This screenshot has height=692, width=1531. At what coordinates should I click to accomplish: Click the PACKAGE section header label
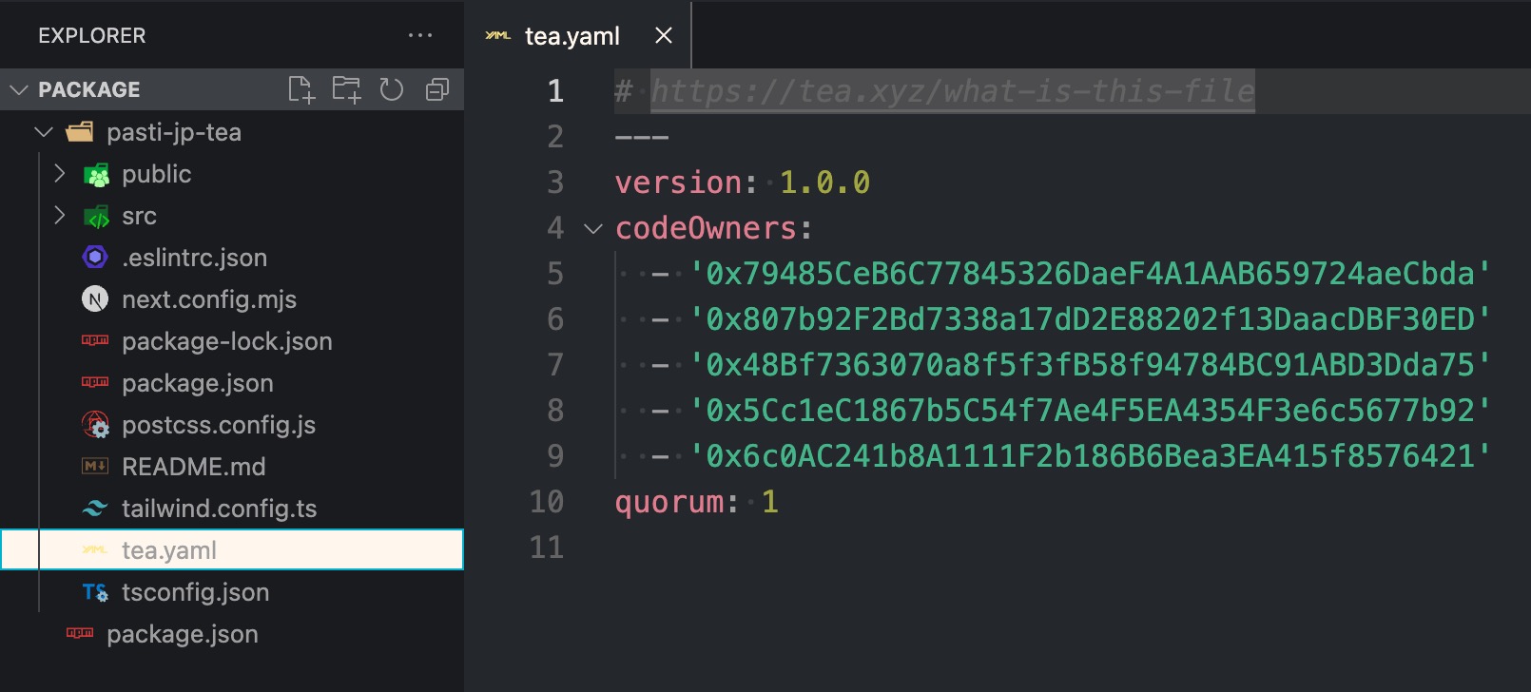[89, 89]
